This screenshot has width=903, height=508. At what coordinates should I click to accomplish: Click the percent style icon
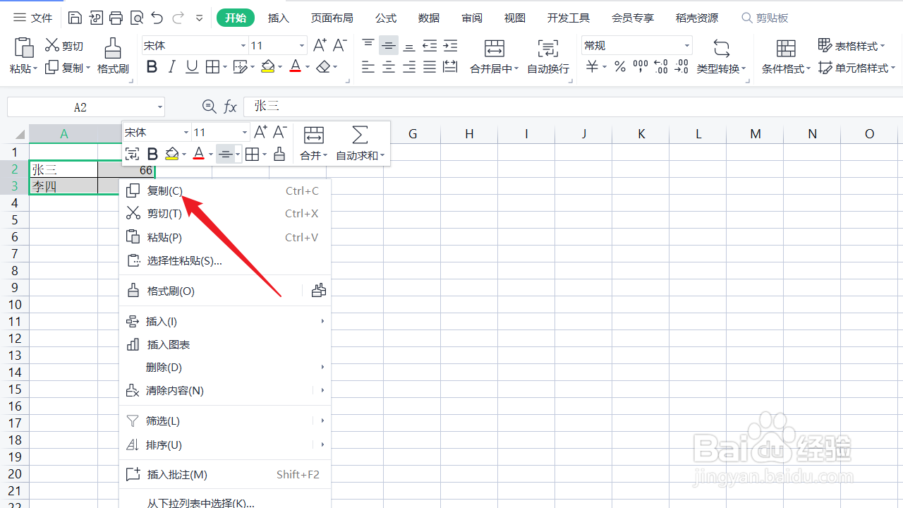point(620,67)
